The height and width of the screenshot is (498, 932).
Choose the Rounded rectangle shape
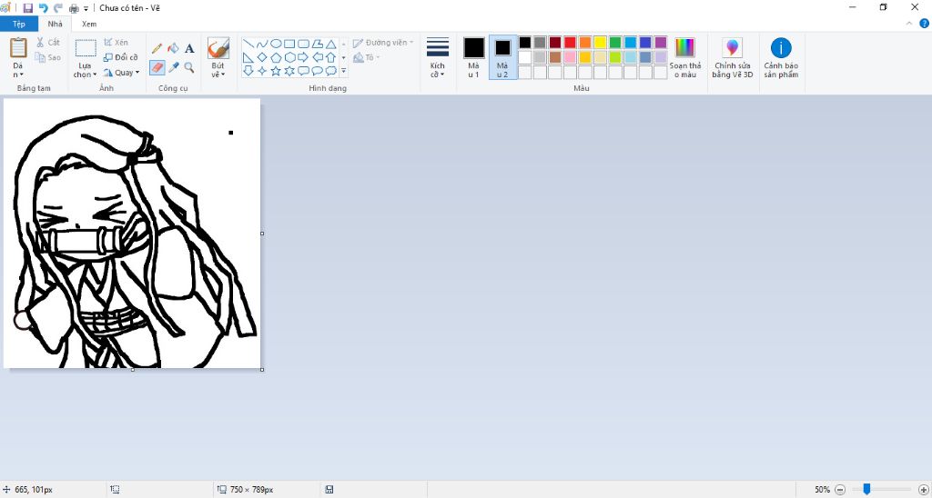[x=303, y=44]
